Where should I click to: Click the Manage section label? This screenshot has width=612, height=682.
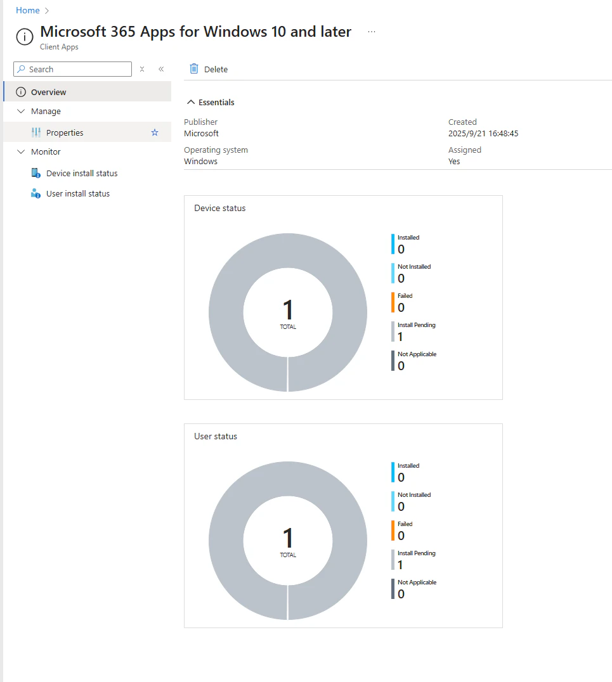[x=46, y=112]
